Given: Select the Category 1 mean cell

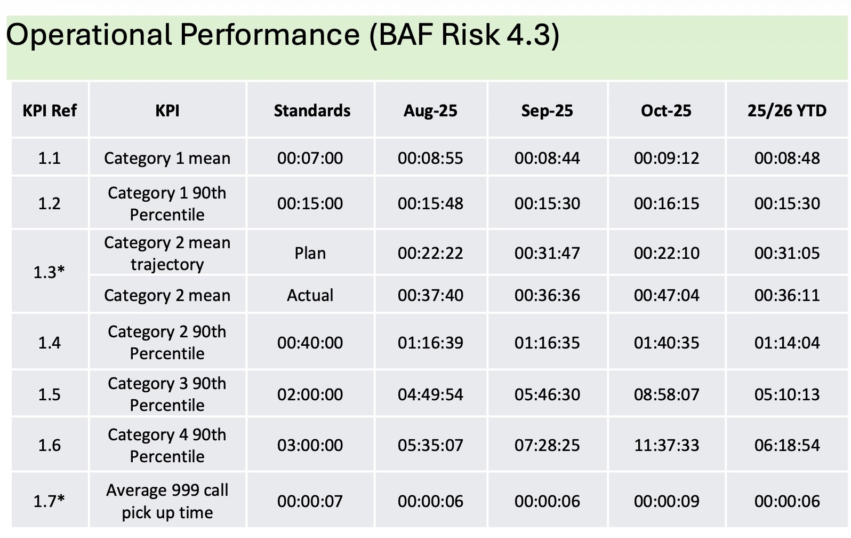Looking at the screenshot, I should tap(167, 159).
